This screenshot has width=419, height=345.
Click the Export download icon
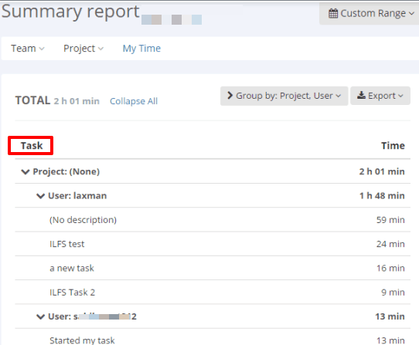point(361,95)
